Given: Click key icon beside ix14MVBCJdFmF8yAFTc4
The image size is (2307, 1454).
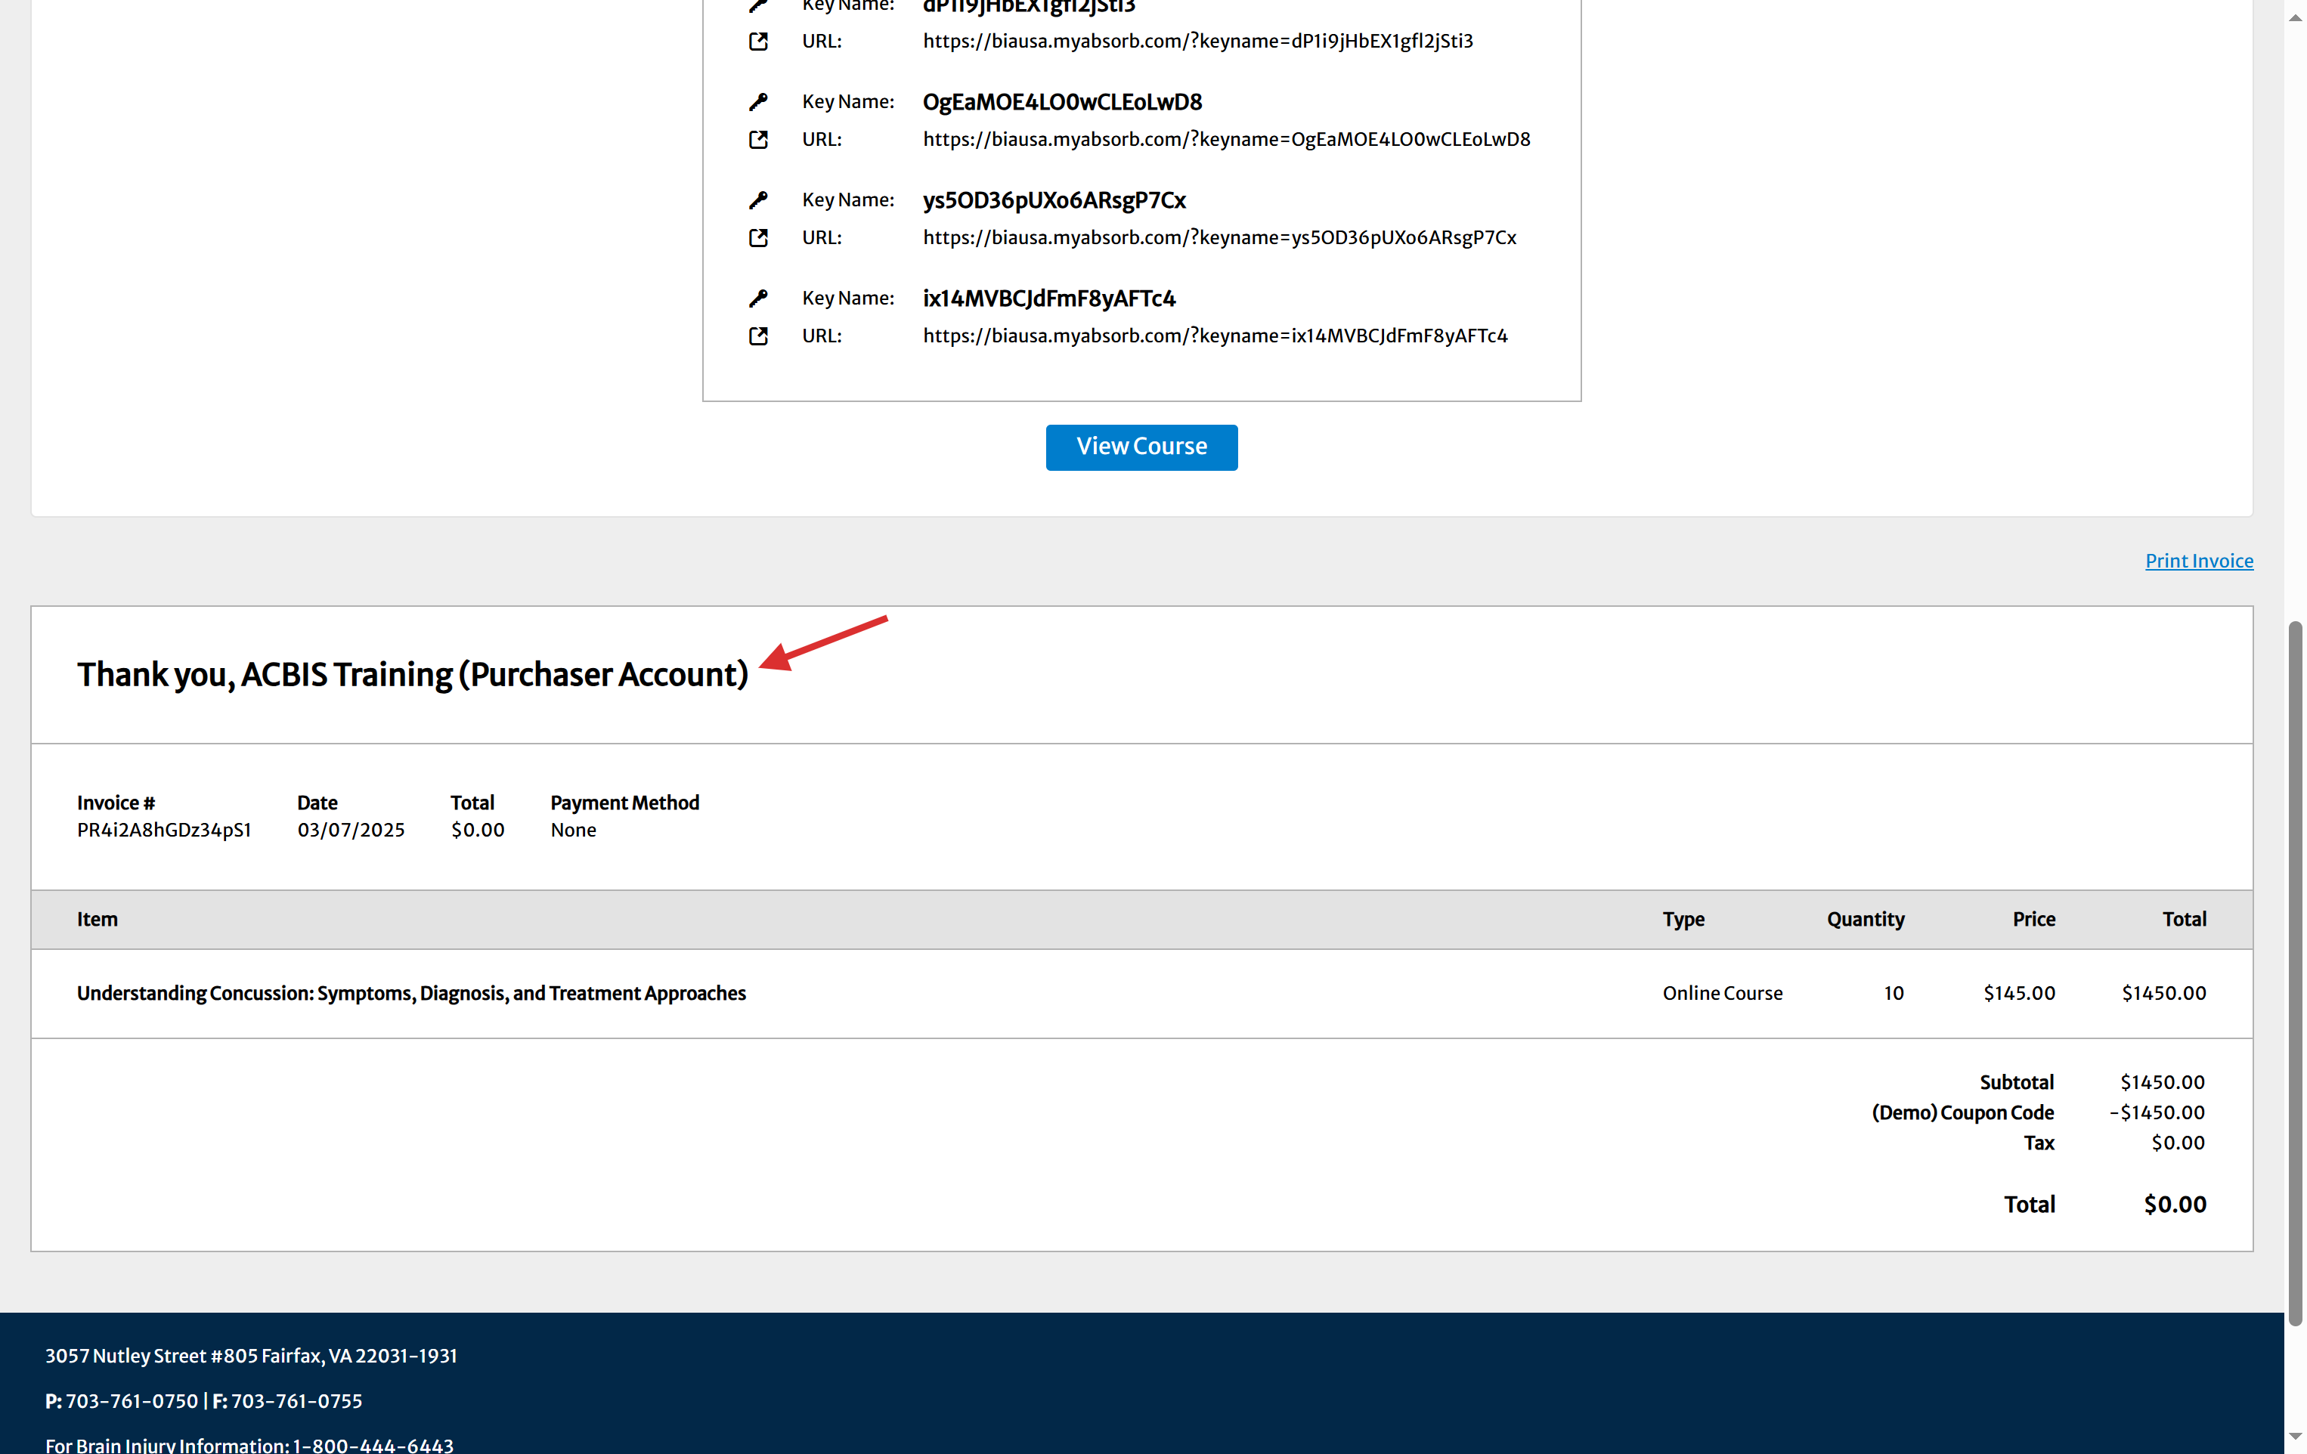Looking at the screenshot, I should pos(758,298).
